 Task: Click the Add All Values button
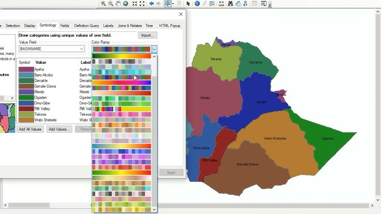(x=30, y=129)
